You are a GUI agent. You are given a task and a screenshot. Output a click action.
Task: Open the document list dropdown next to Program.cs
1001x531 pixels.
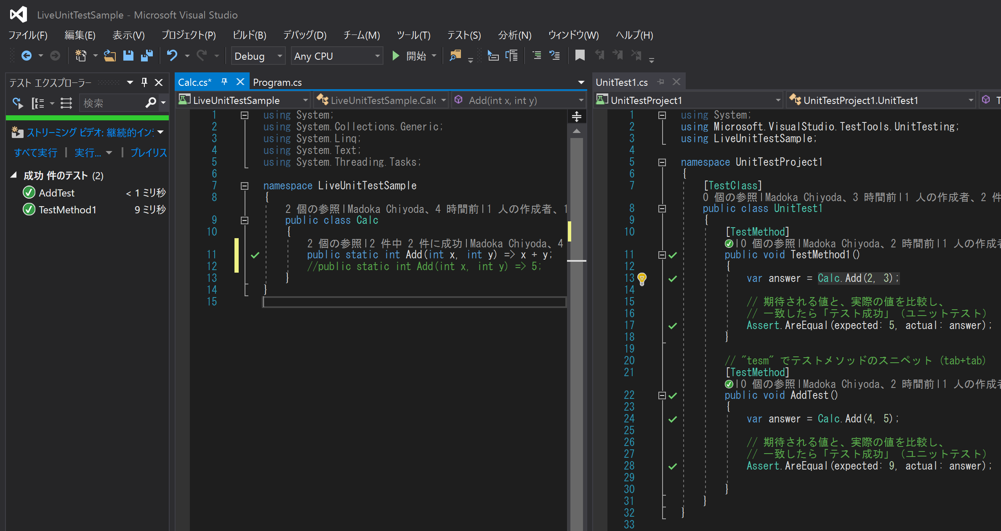tap(581, 82)
